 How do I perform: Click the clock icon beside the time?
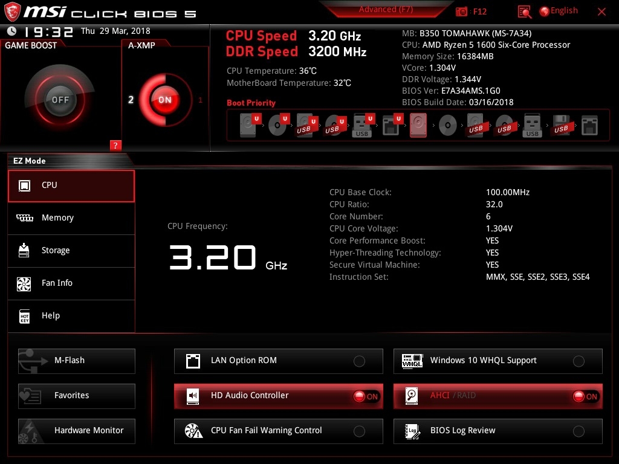pos(12,31)
